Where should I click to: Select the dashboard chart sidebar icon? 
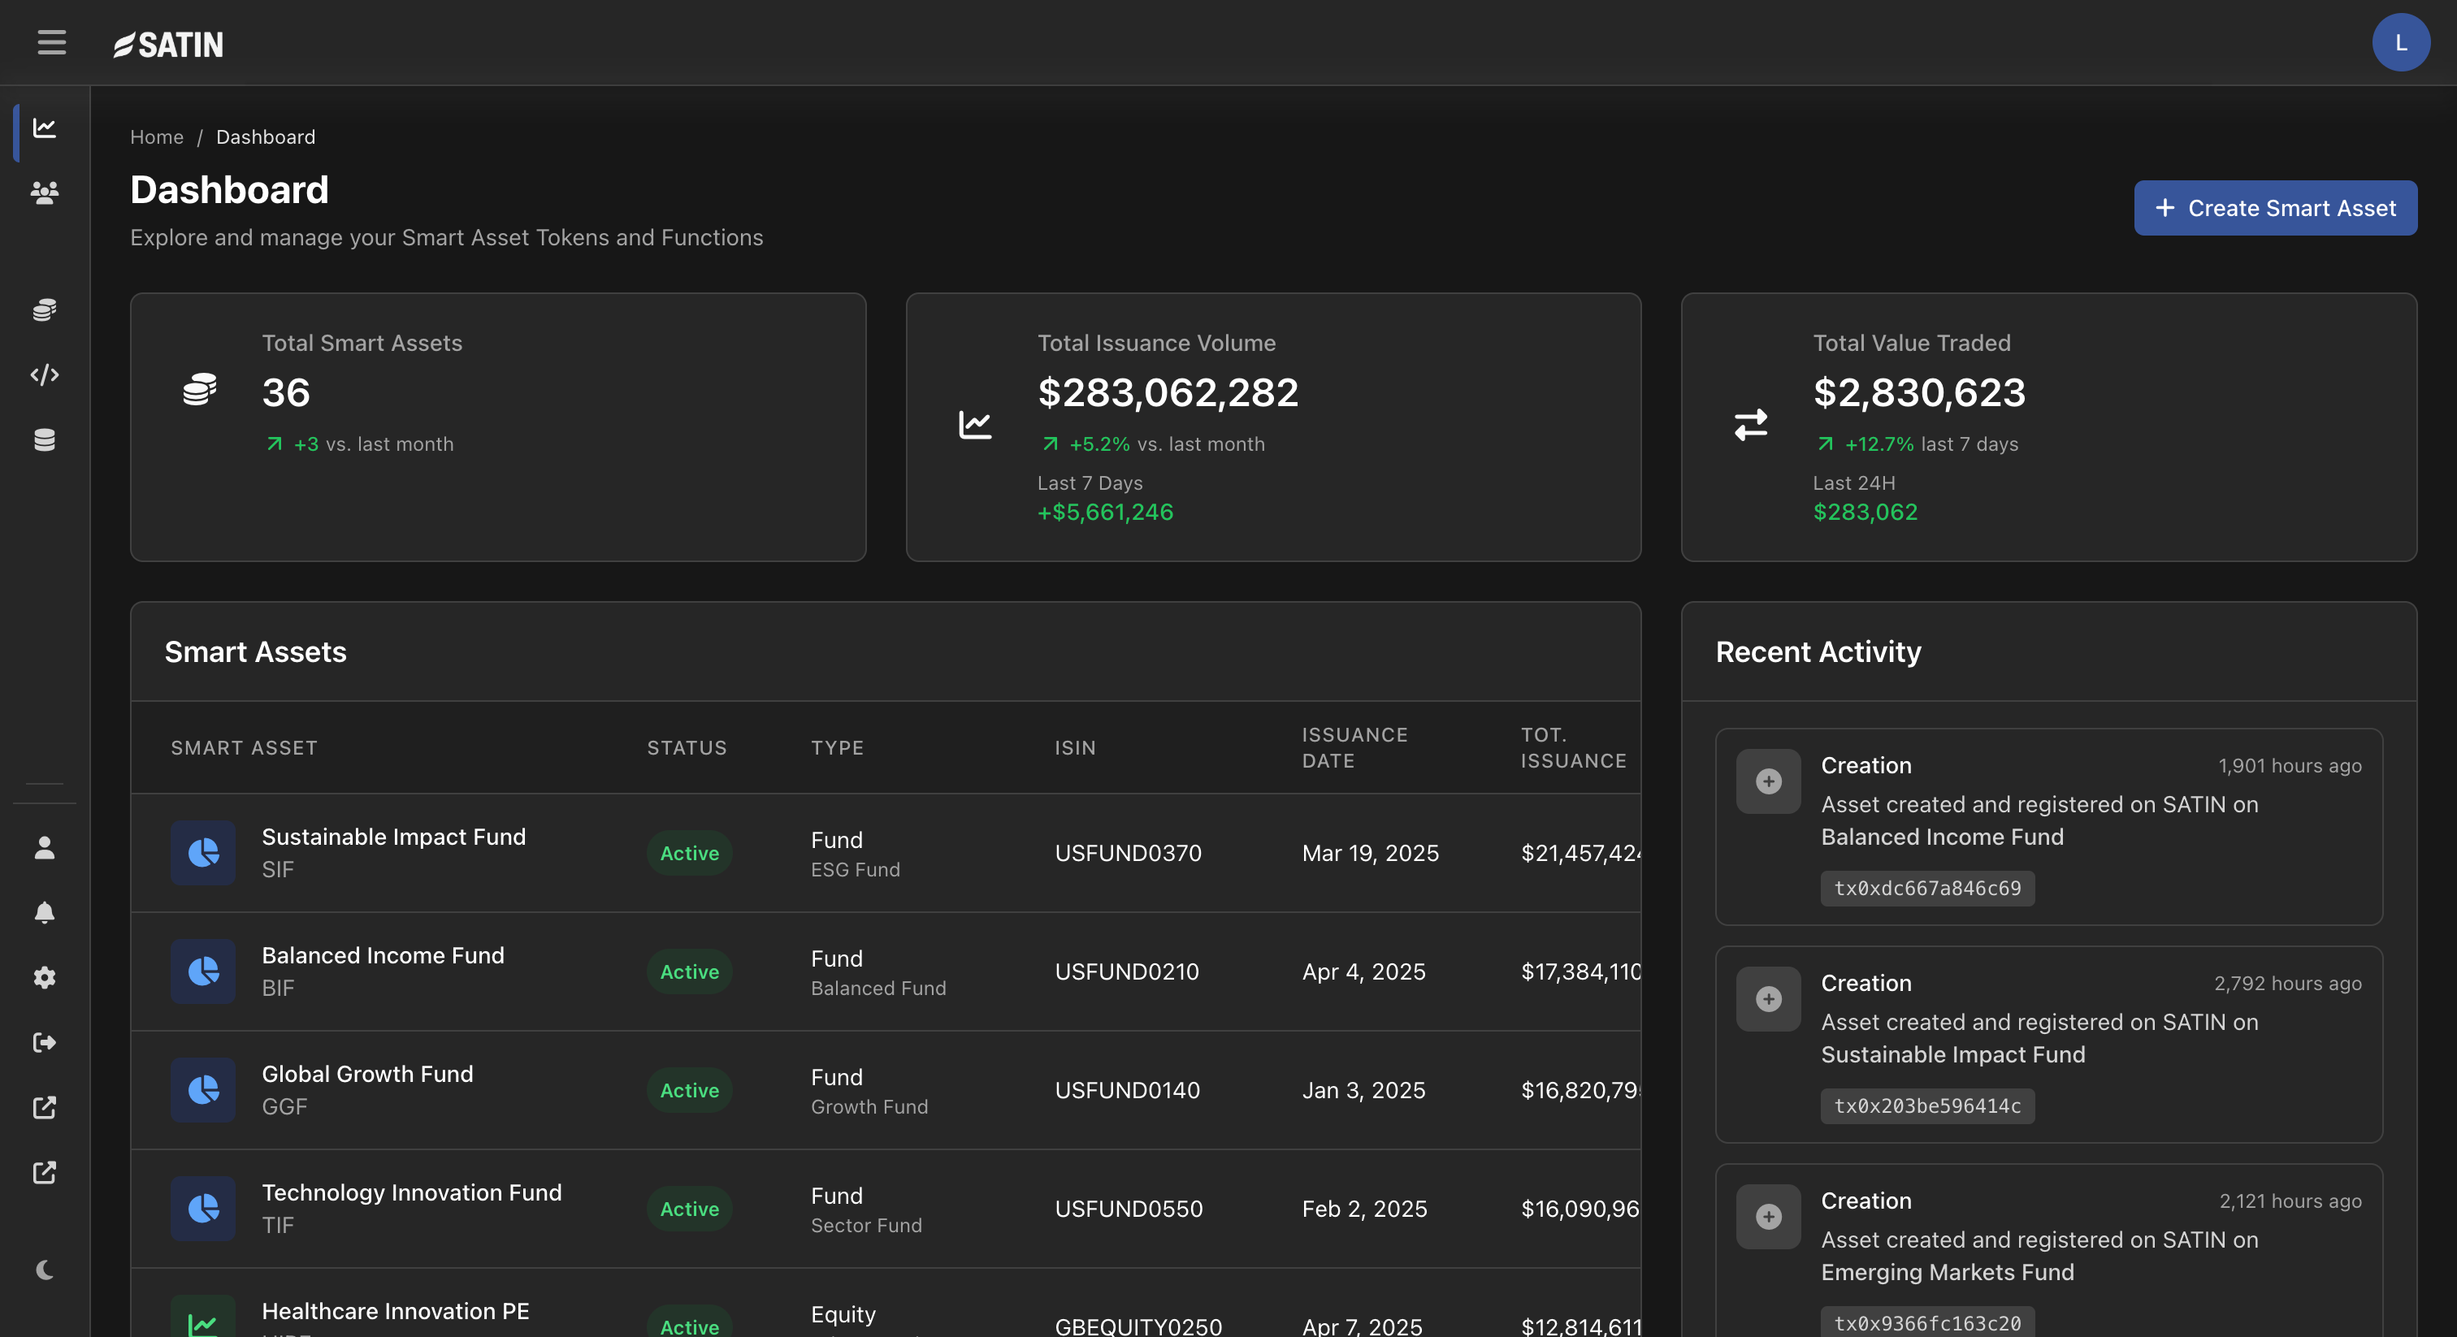(45, 128)
